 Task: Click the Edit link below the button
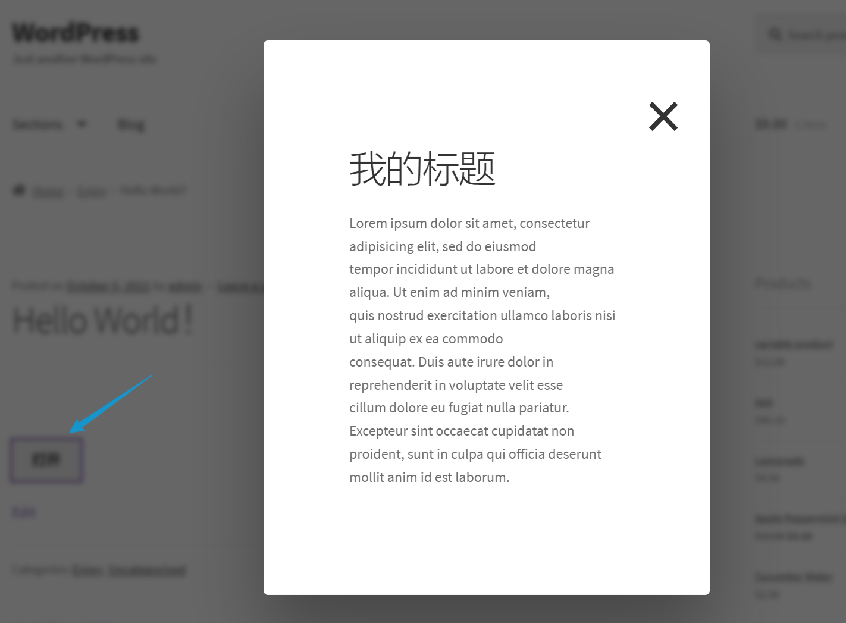click(x=24, y=512)
